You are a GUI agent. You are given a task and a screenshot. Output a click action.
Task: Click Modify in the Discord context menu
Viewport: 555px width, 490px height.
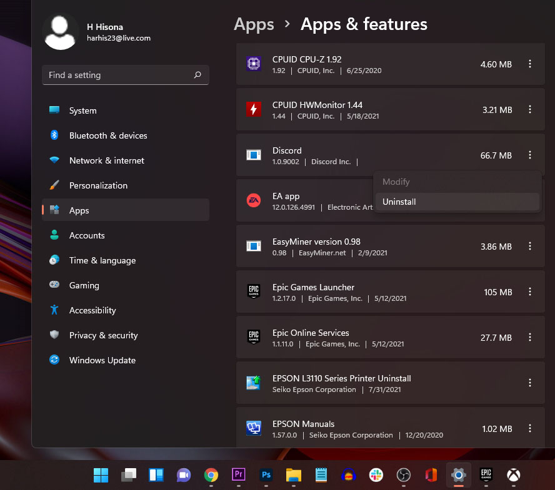coord(457,182)
